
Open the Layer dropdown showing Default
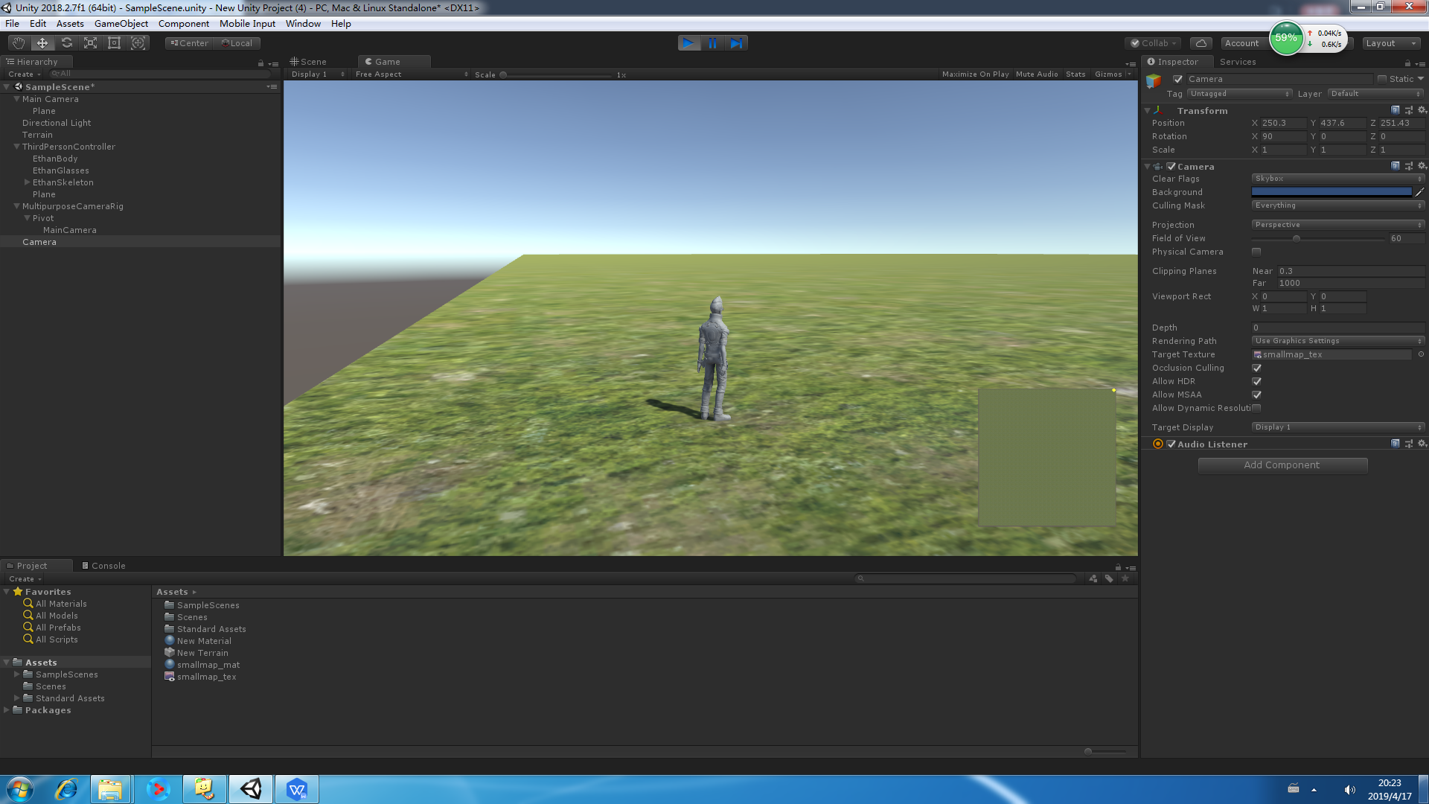[x=1376, y=94]
